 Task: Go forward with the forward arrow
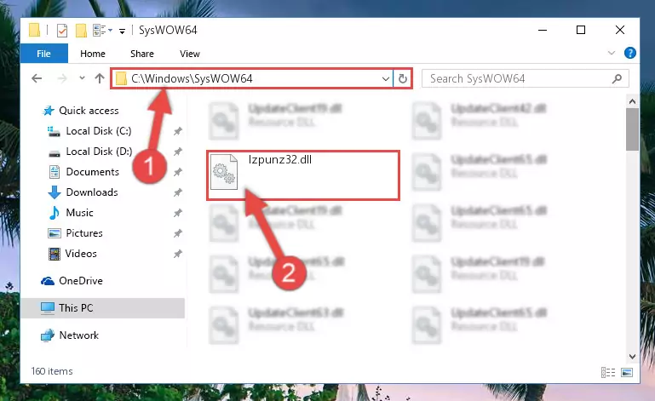click(x=62, y=78)
